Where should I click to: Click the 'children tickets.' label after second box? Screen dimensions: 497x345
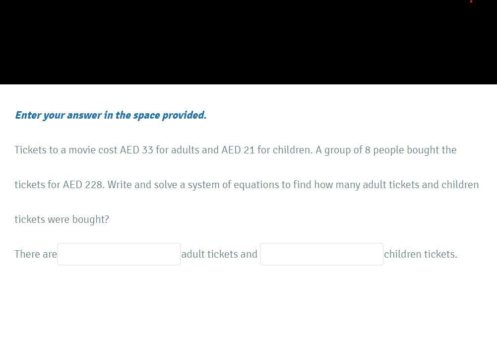[420, 254]
